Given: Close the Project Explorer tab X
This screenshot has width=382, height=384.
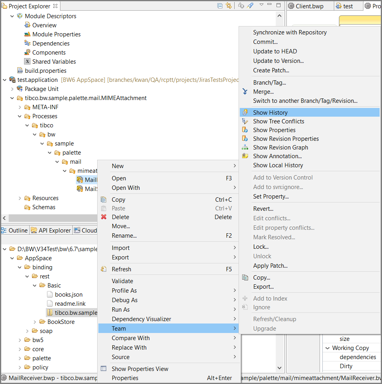Looking at the screenshot, I should tap(56, 6).
